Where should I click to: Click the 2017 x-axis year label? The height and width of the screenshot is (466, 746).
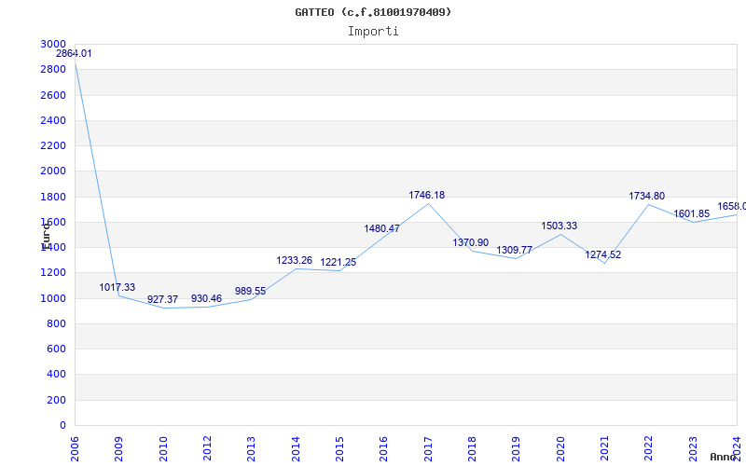428,449
